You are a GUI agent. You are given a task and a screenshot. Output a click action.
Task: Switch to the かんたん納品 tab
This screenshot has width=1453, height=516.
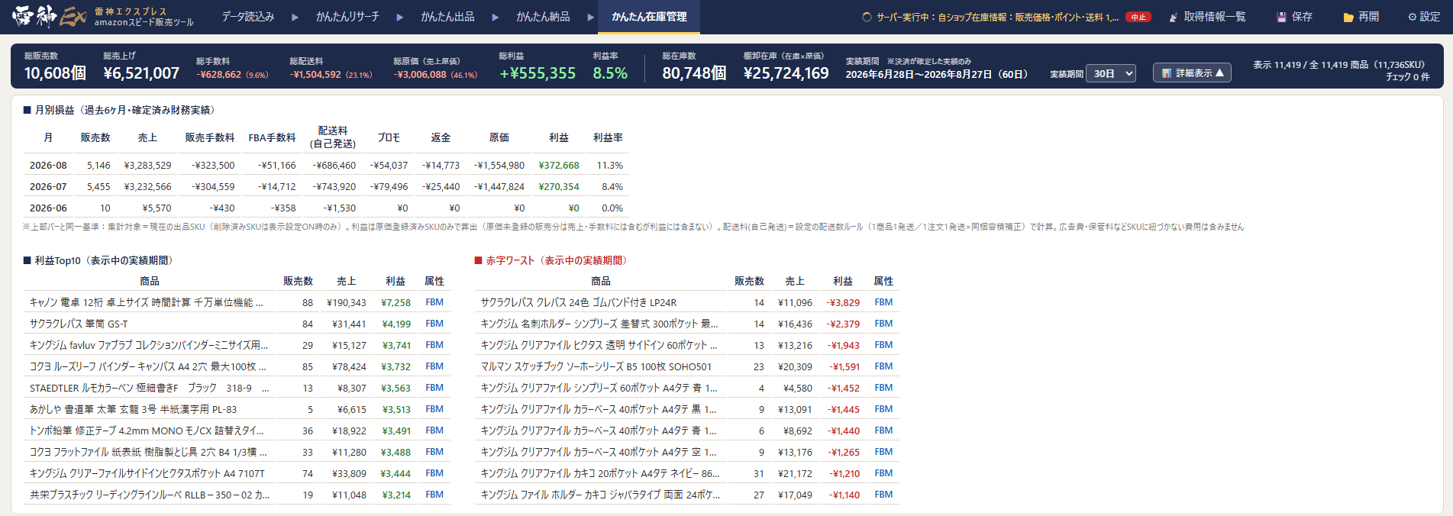click(x=544, y=17)
